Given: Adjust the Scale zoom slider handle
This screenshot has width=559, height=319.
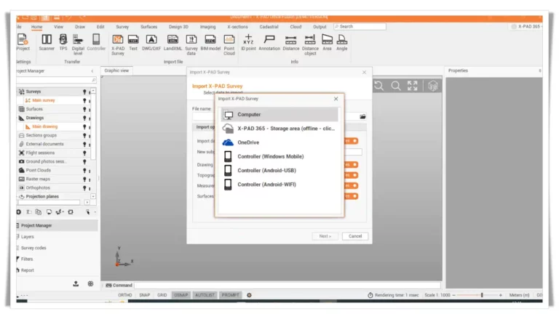Looking at the screenshot, I should pyautogui.click(x=482, y=295).
